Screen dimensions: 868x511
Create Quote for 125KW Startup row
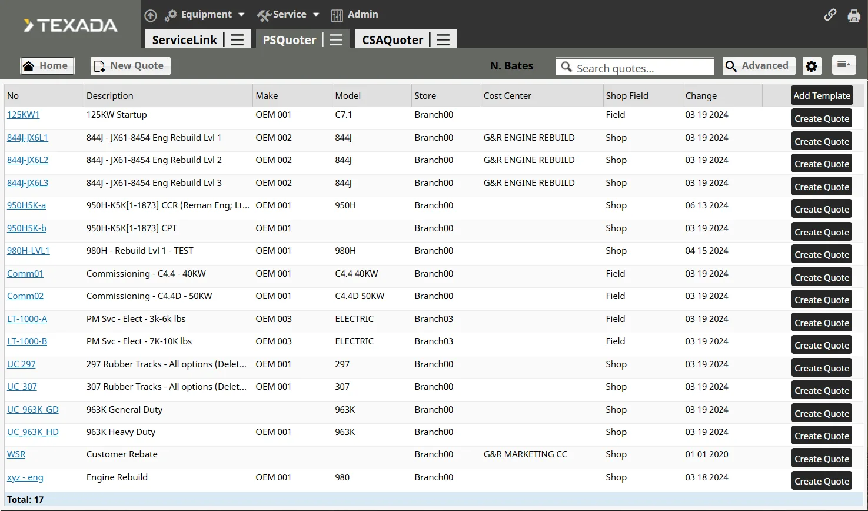pos(822,118)
